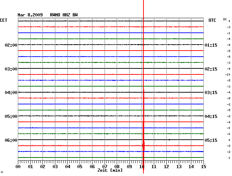The image size is (232, 176).
Task: Select the UTC time label "01:15"
Action: 211,45
